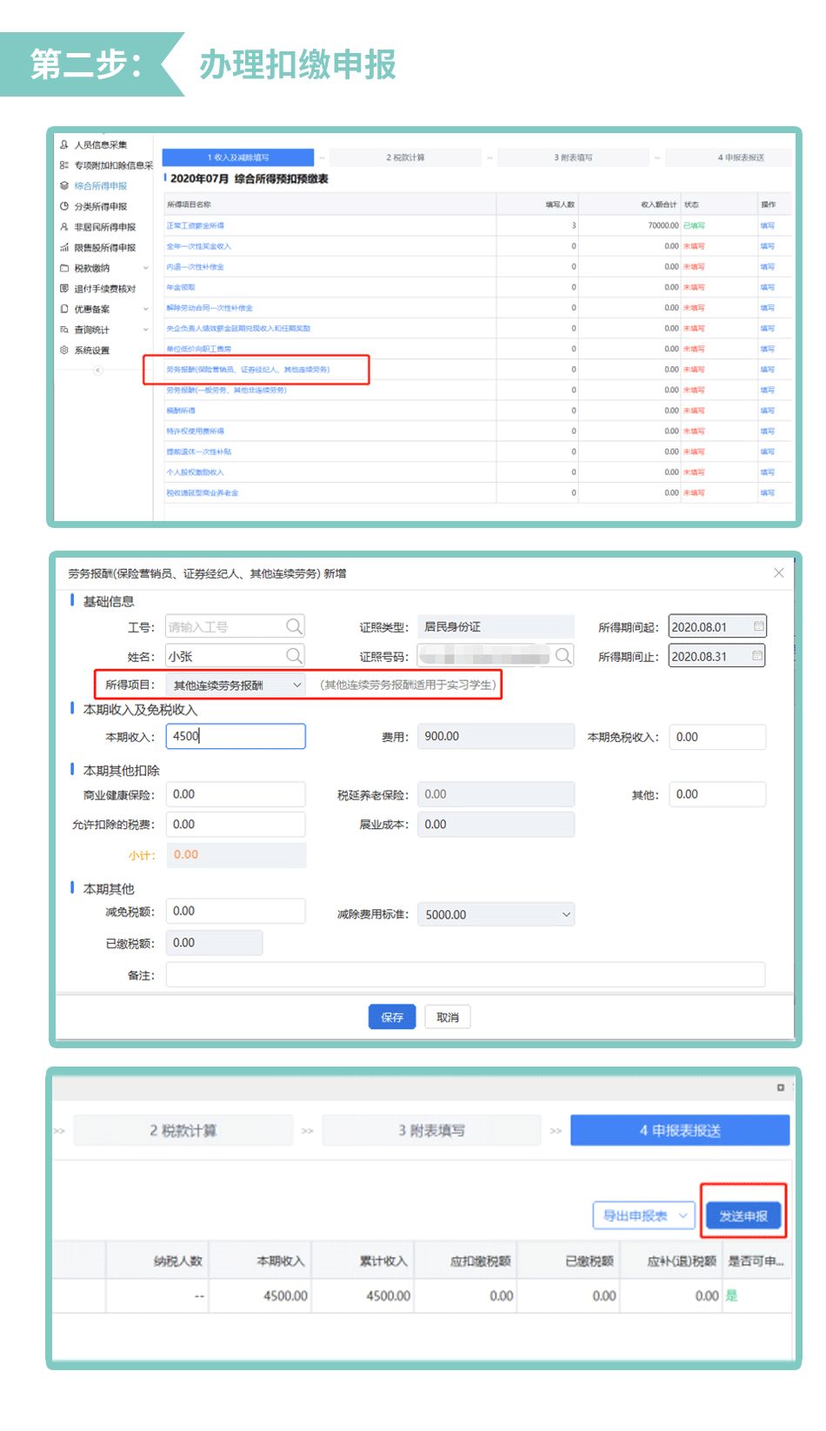Click the 系统设置 gear icon
The height and width of the screenshot is (1431, 826).
coord(64,350)
